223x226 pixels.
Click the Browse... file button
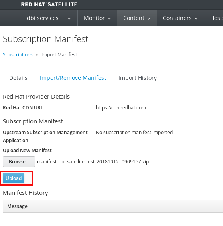[x=19, y=162]
